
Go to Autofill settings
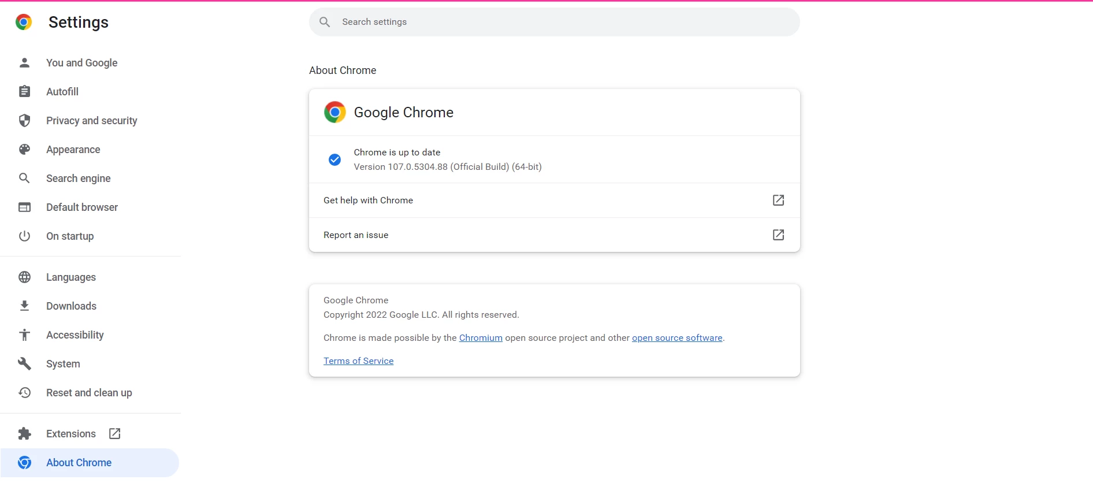90,91
